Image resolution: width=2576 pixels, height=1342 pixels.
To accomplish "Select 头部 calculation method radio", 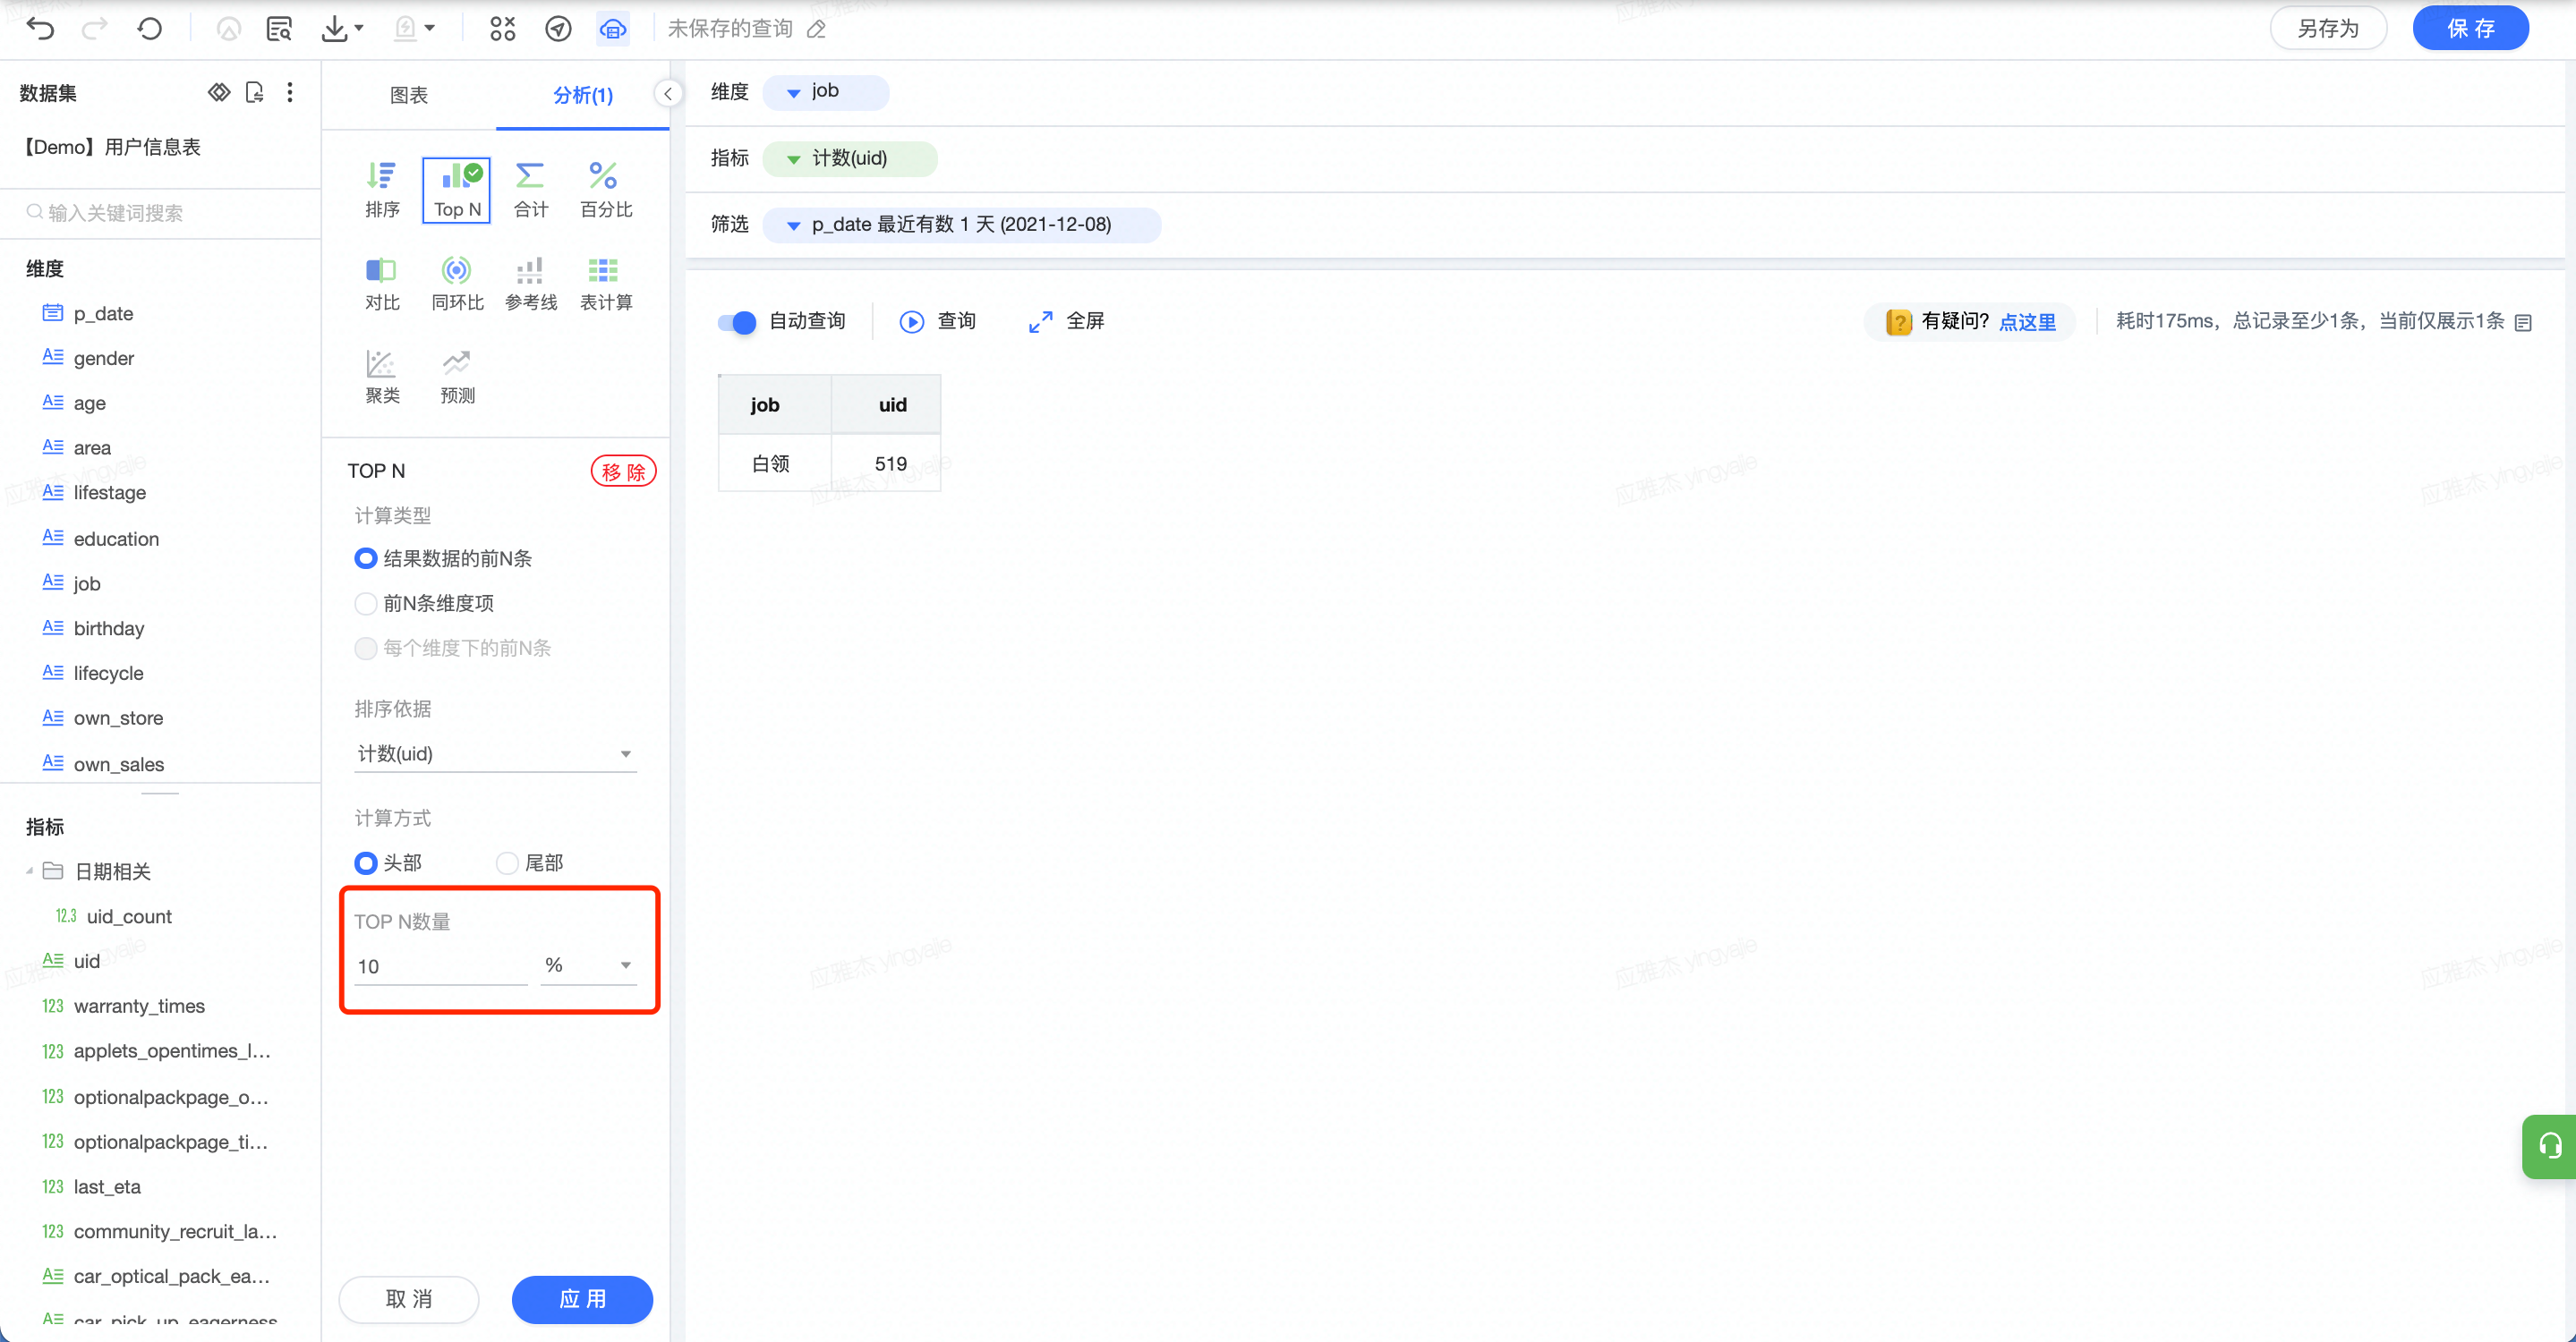I will [366, 862].
